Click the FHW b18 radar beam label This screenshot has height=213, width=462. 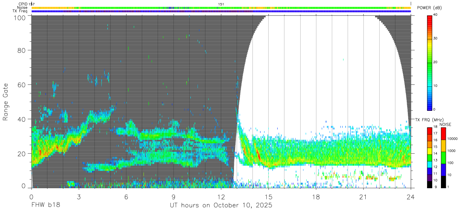[46, 205]
